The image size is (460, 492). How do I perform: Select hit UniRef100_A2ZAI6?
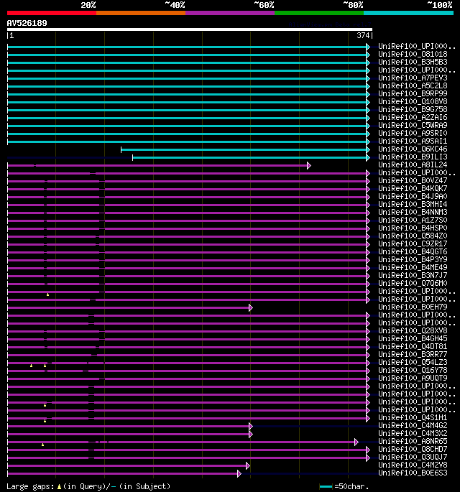[x=413, y=117]
